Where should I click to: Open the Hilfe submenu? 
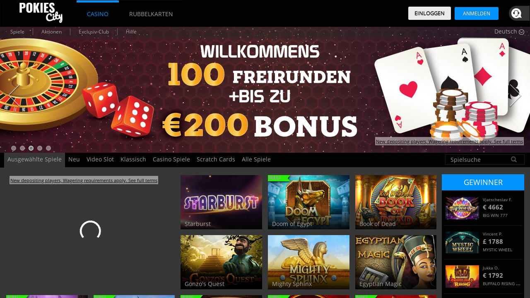click(x=131, y=32)
